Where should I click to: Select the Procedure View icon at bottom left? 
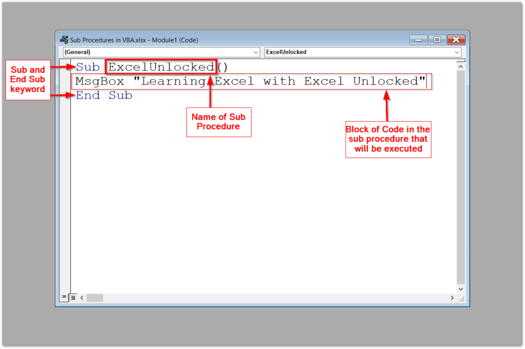pyautogui.click(x=64, y=297)
